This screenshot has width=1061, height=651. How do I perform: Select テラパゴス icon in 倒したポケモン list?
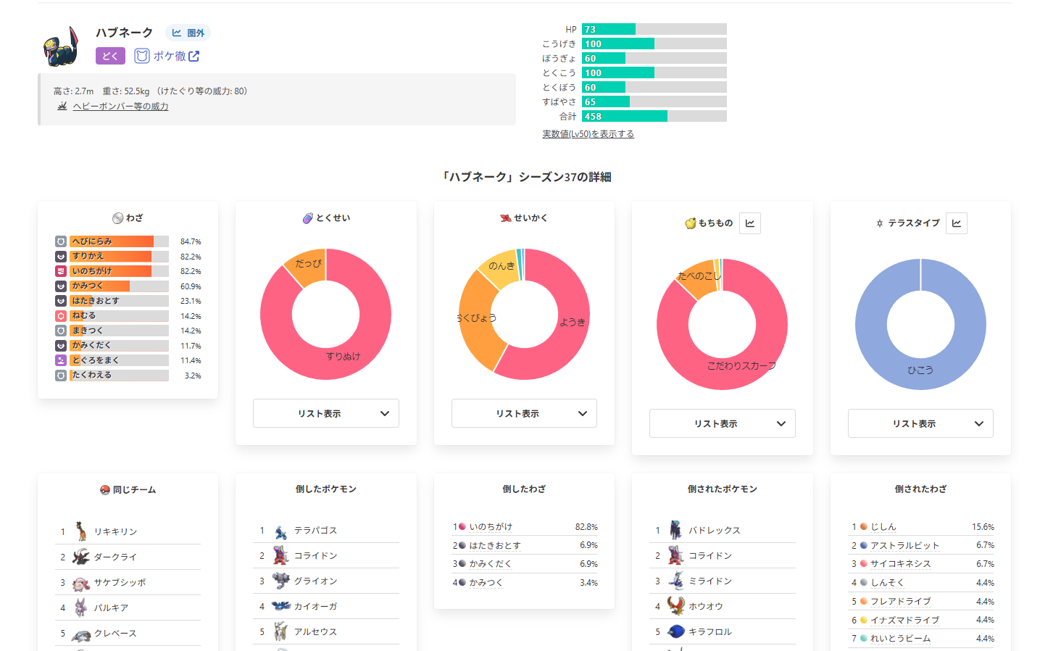point(280,531)
